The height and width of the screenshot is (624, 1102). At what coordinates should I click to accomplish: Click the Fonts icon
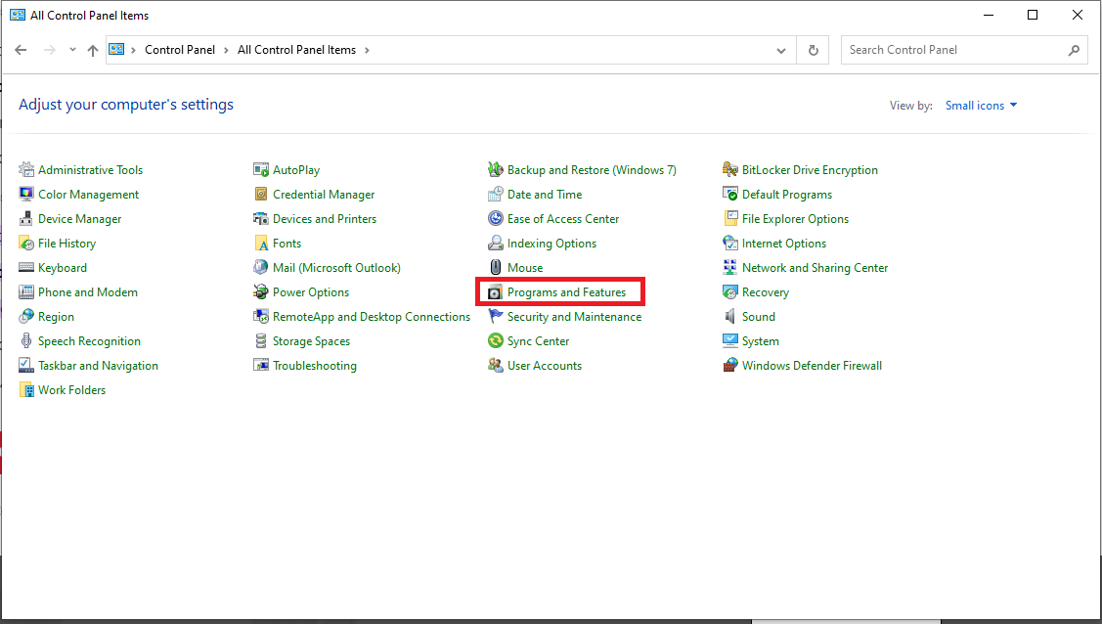point(261,244)
